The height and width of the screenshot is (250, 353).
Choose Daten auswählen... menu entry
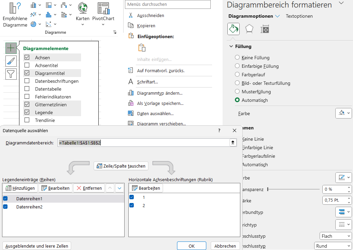coord(155,113)
